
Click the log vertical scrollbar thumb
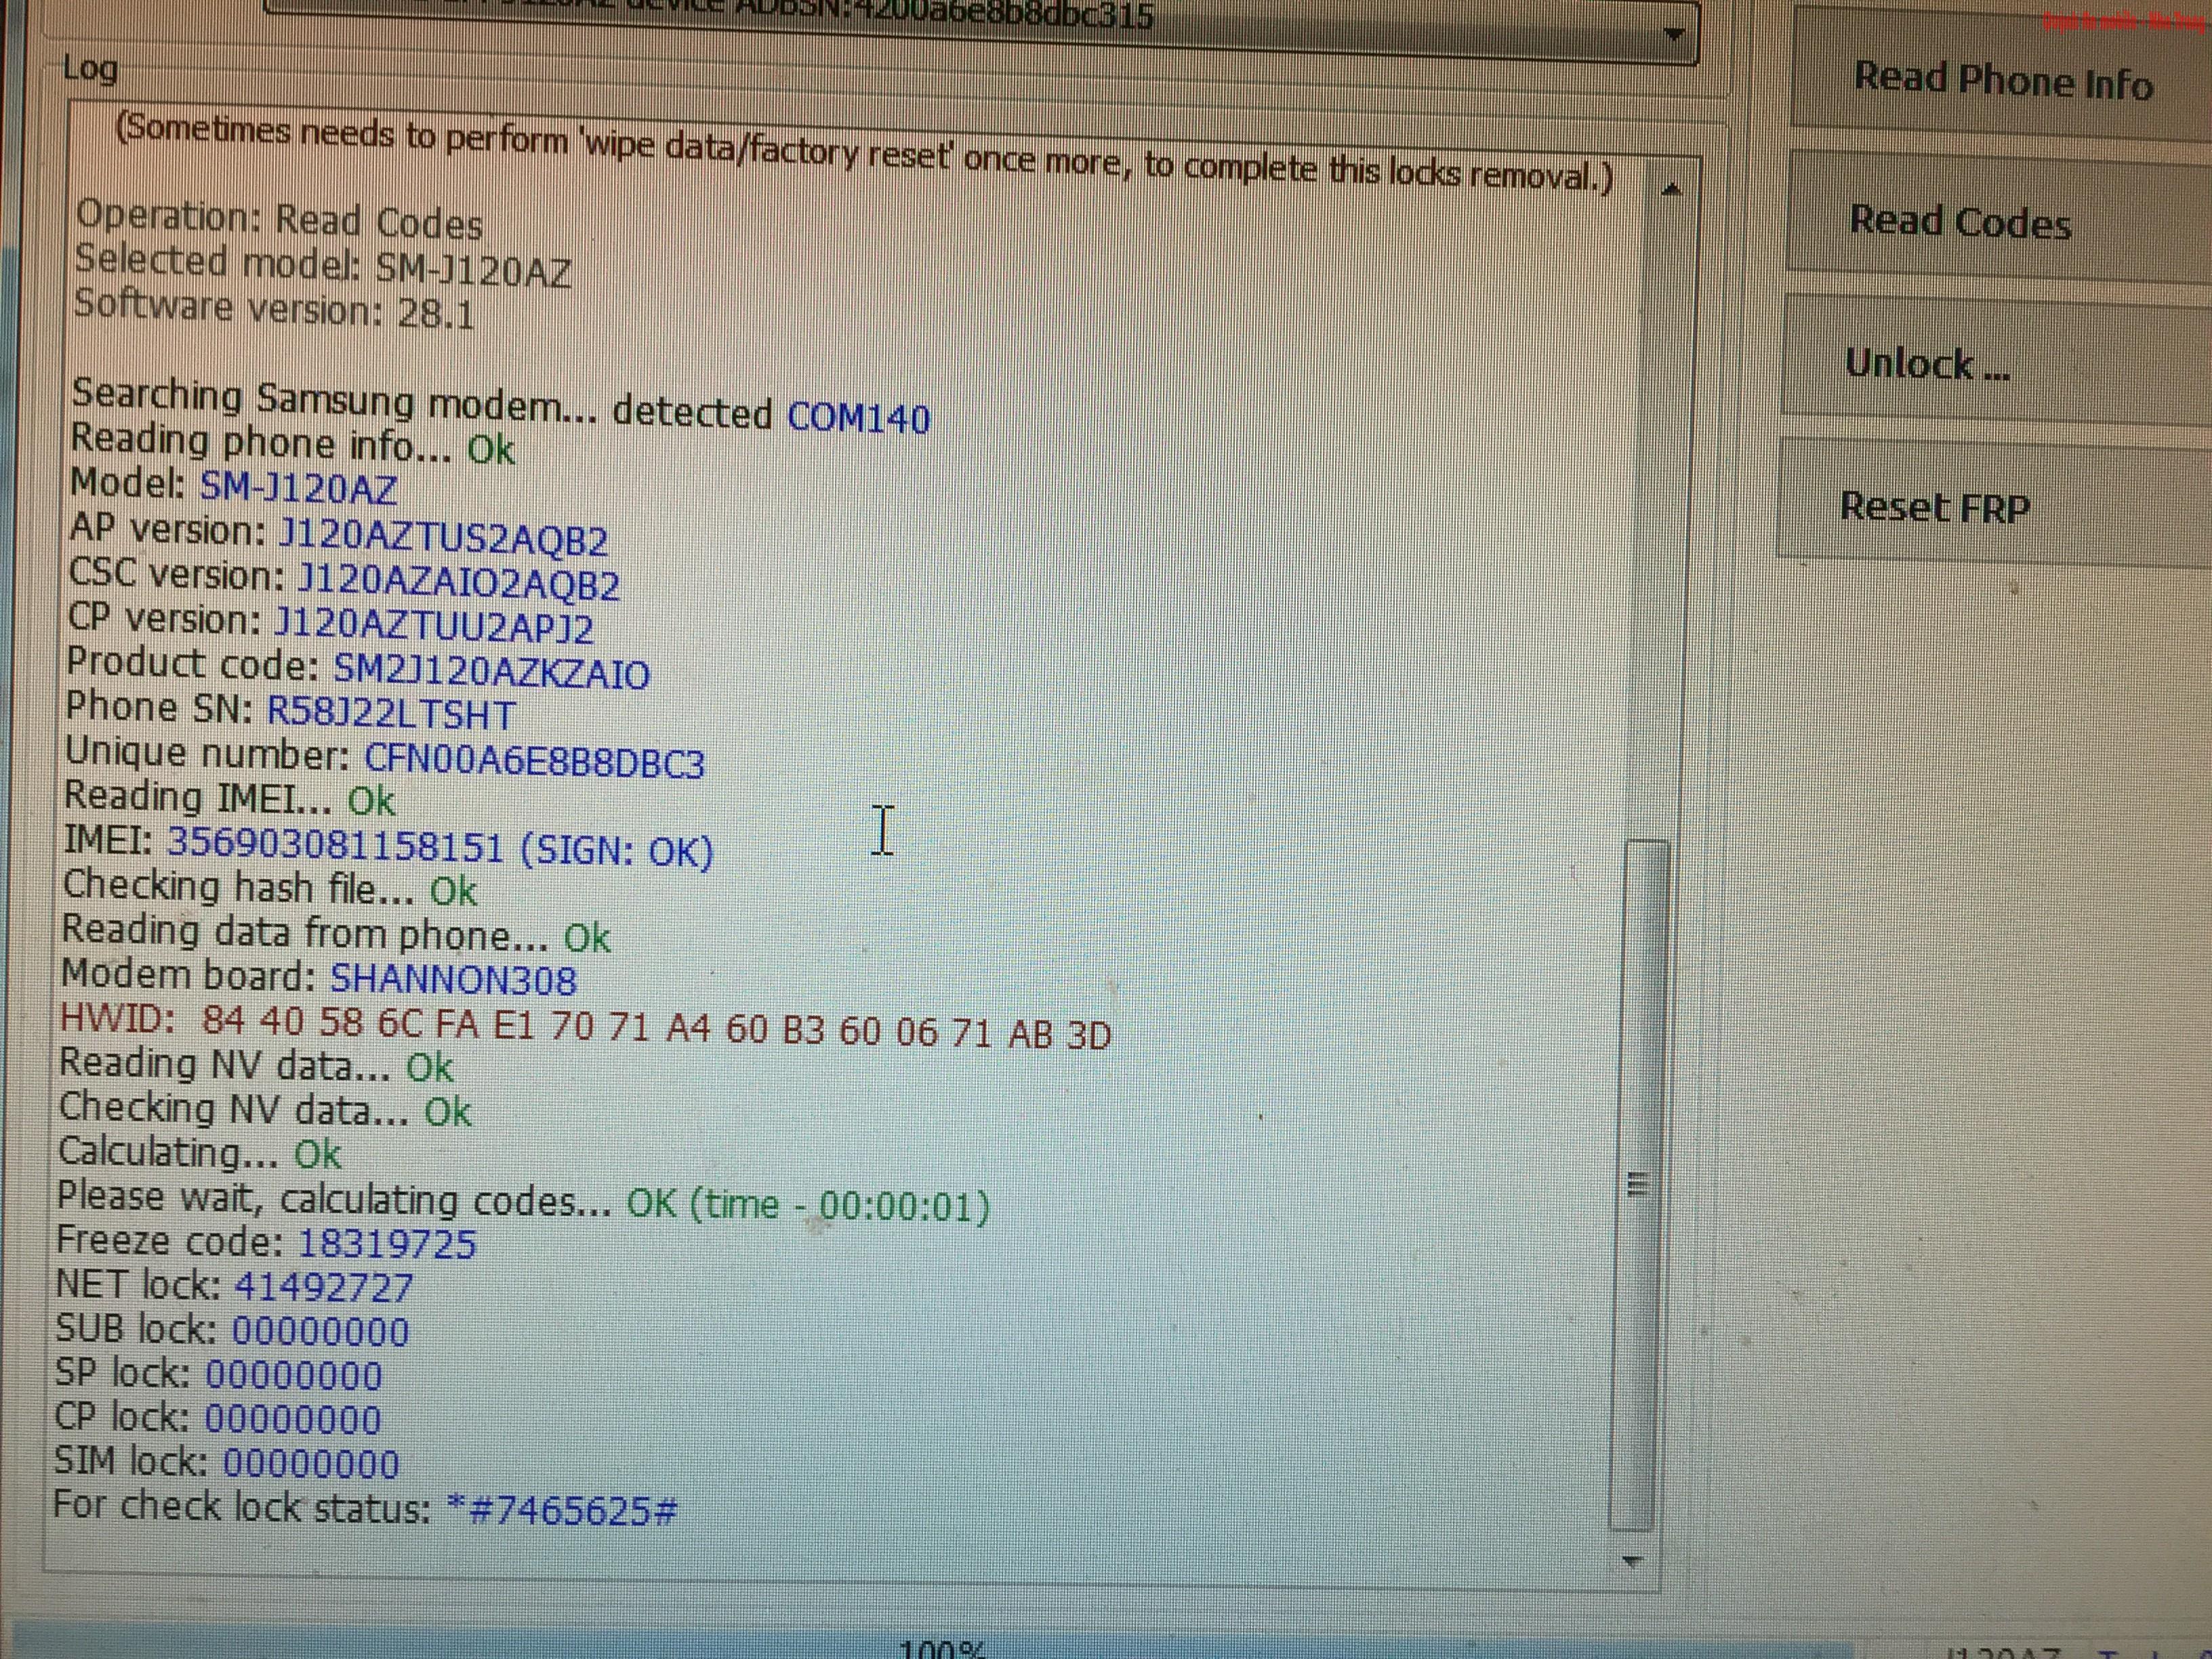[x=1639, y=1185]
